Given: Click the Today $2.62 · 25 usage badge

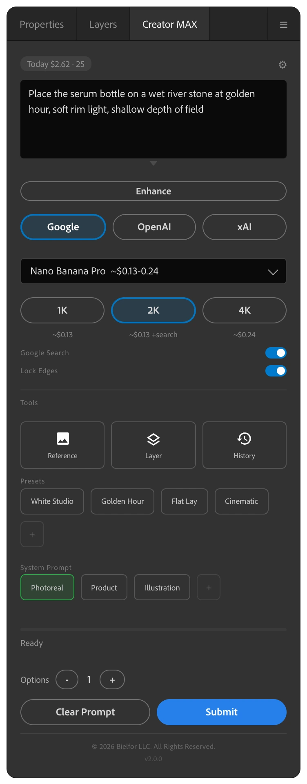Looking at the screenshot, I should pyautogui.click(x=56, y=64).
